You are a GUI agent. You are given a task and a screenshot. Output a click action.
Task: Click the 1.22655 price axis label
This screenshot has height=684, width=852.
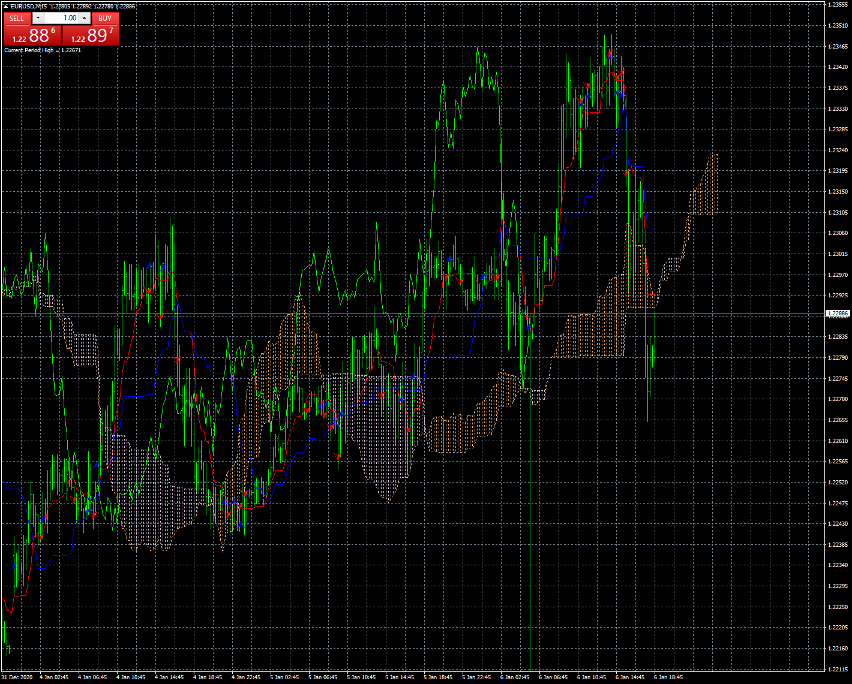click(838, 420)
